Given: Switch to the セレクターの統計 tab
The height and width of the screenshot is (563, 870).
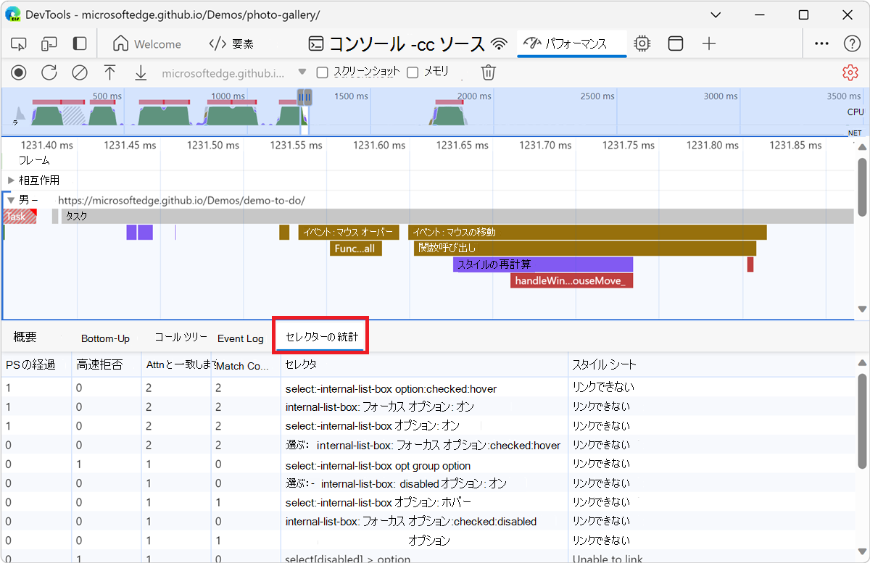Looking at the screenshot, I should [x=321, y=337].
